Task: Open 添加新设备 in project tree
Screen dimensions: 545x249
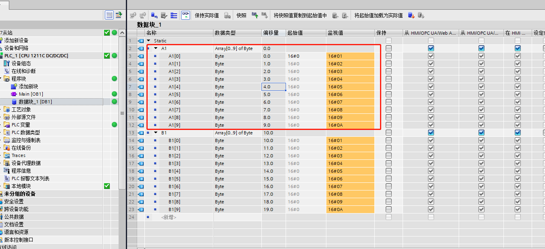Action: coord(16,40)
